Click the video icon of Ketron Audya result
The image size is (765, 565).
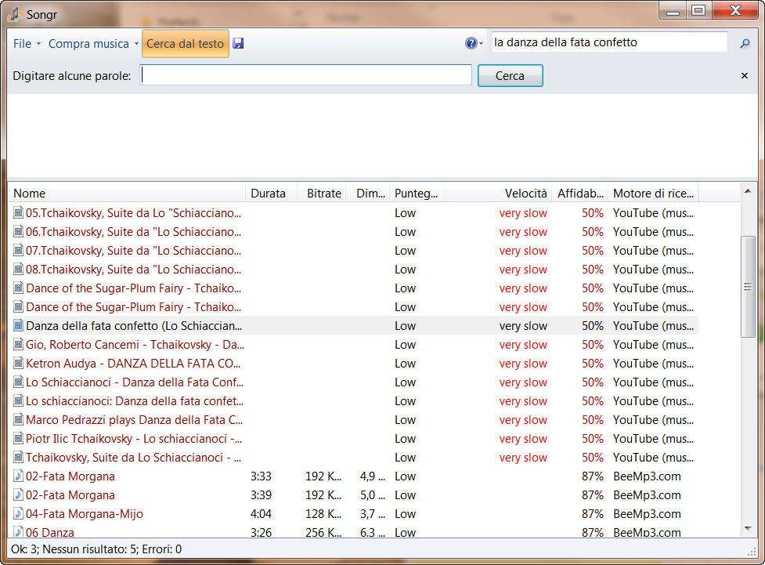(x=19, y=364)
